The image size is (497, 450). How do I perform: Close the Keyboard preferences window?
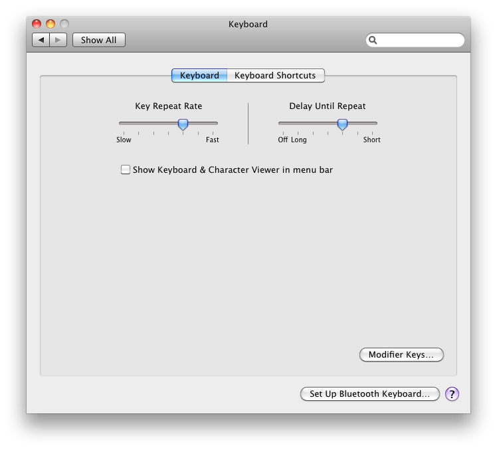[37, 24]
